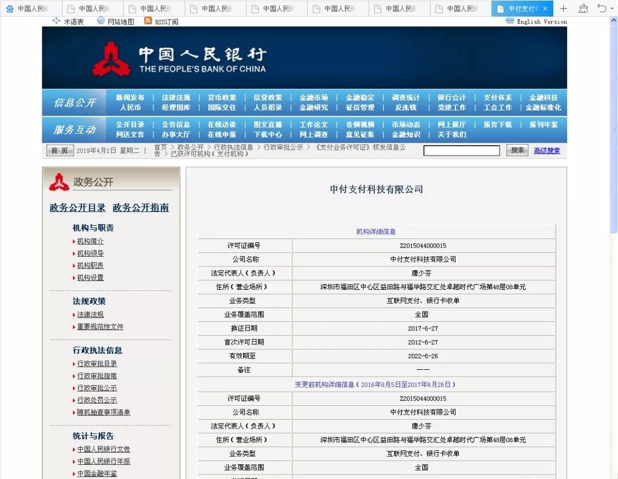The height and width of the screenshot is (479, 618).
Task: Open the 调查统计 menu item
Action: tap(406, 98)
